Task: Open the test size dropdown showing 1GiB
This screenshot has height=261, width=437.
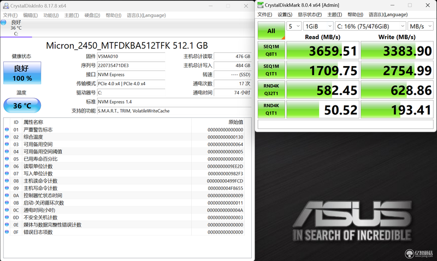Action: pos(318,26)
